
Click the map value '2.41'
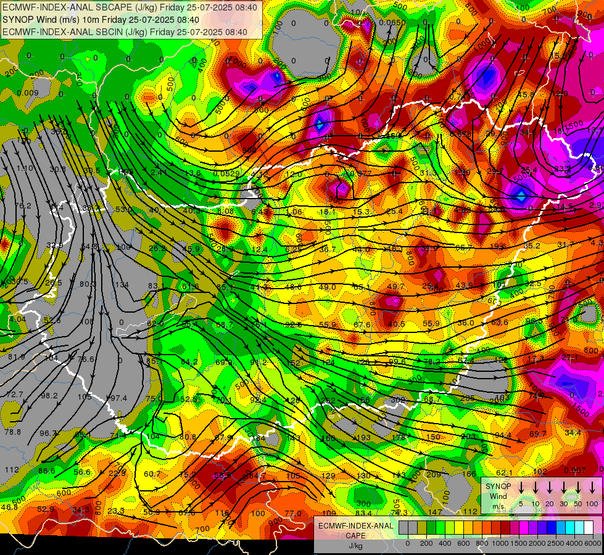[159, 172]
